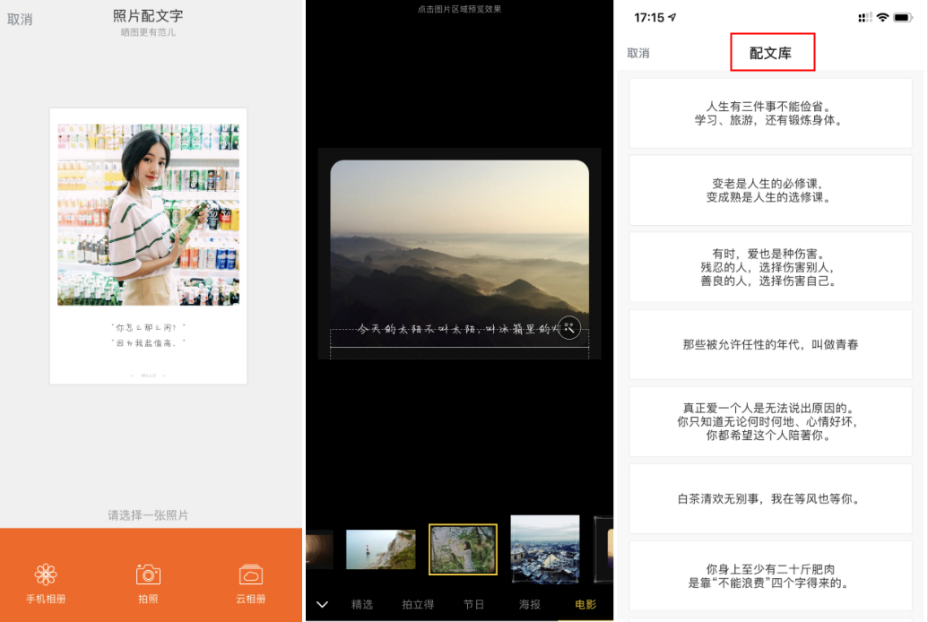Select the quote 那些被允许任性的年代，叫做青春
The width and height of the screenshot is (928, 622).
tap(770, 344)
